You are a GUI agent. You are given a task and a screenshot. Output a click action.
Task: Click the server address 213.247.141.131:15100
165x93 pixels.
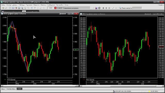[x=123, y=91]
